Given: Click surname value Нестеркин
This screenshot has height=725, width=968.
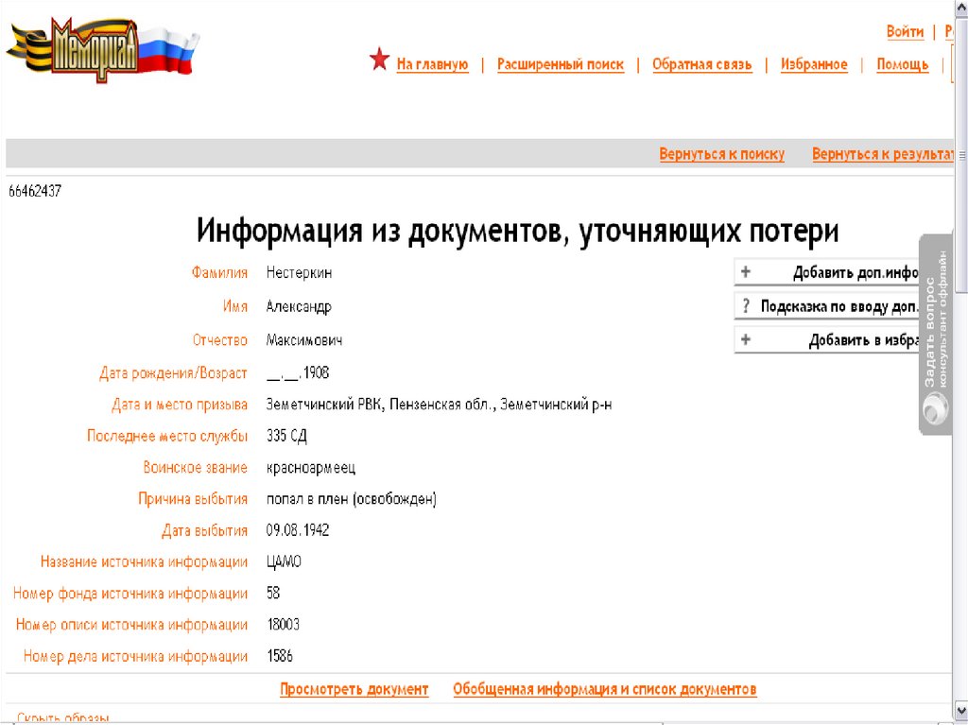Looking at the screenshot, I should click(299, 272).
